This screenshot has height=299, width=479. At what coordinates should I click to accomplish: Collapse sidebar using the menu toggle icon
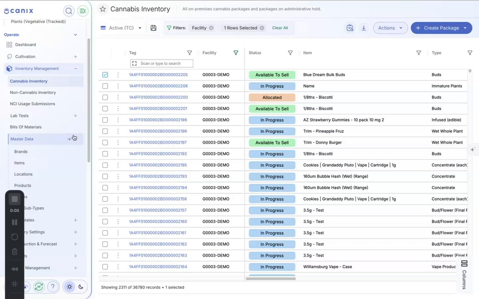pyautogui.click(x=82, y=11)
